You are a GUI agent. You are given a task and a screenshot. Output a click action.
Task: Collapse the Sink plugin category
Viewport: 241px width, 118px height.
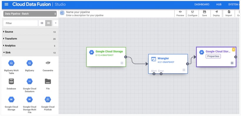[x=8, y=53]
